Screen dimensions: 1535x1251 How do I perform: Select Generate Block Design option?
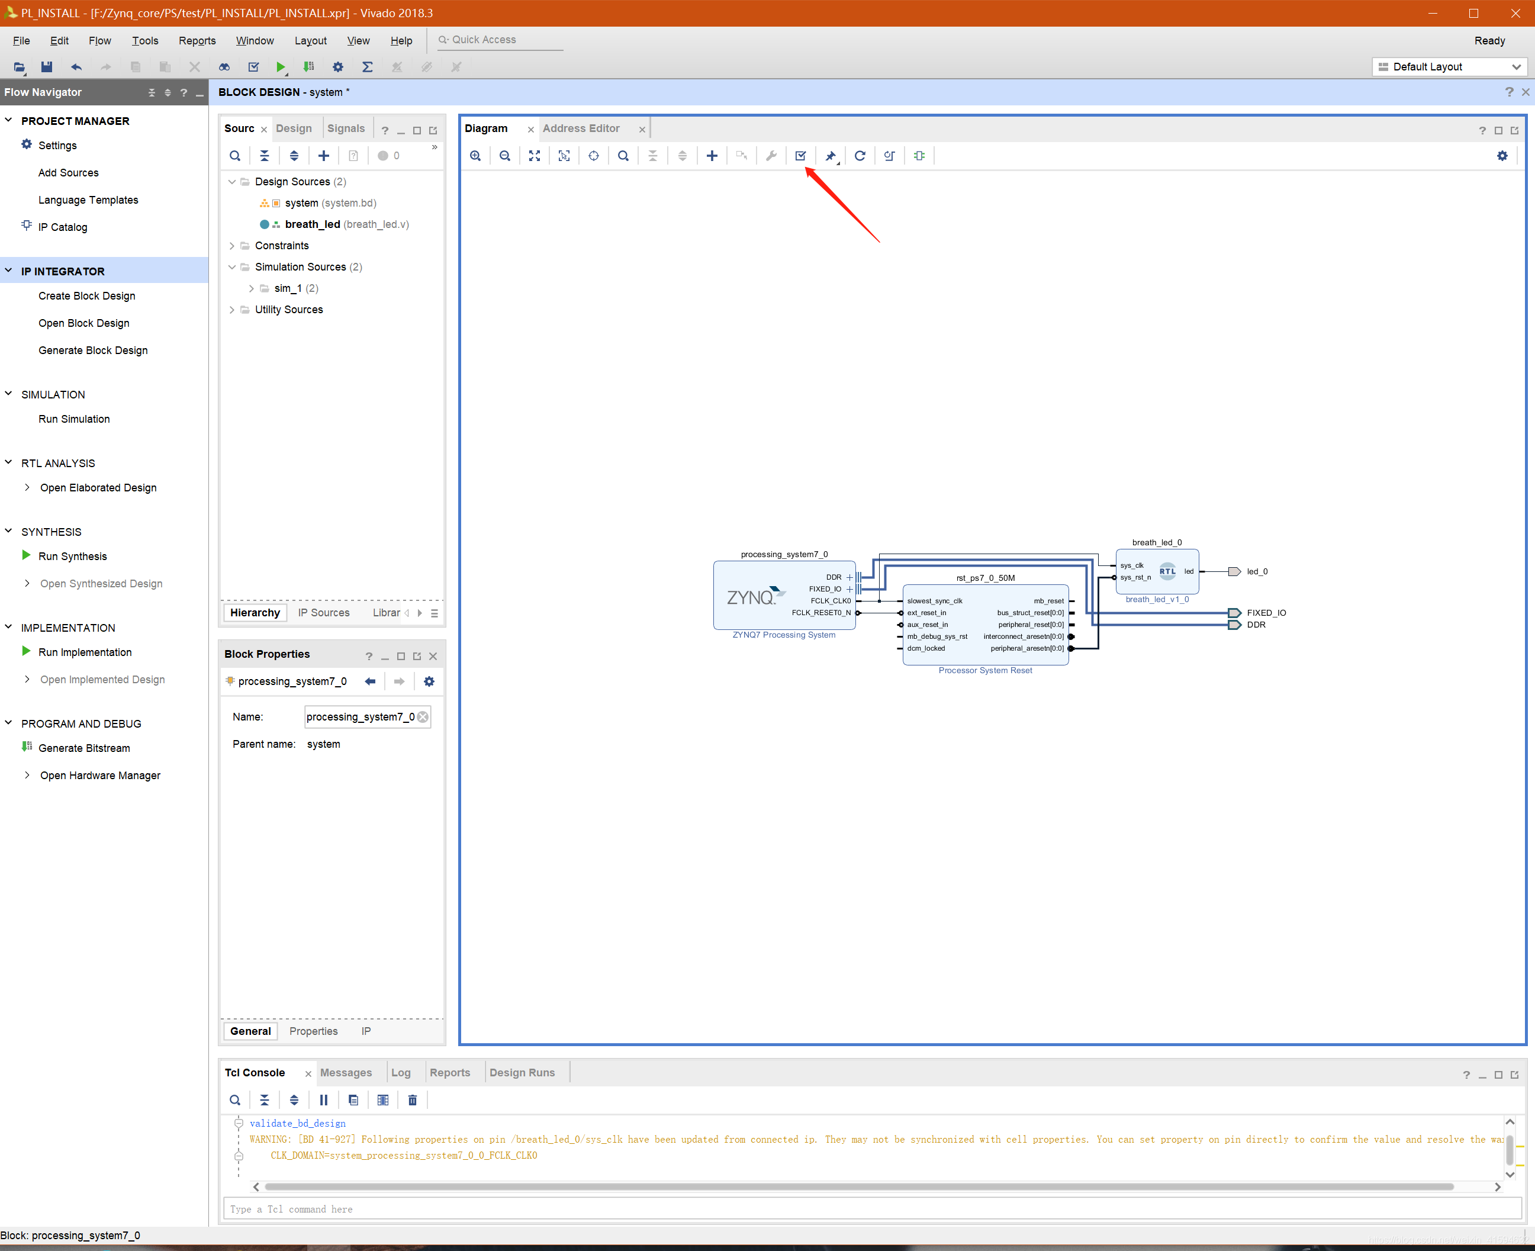point(94,349)
